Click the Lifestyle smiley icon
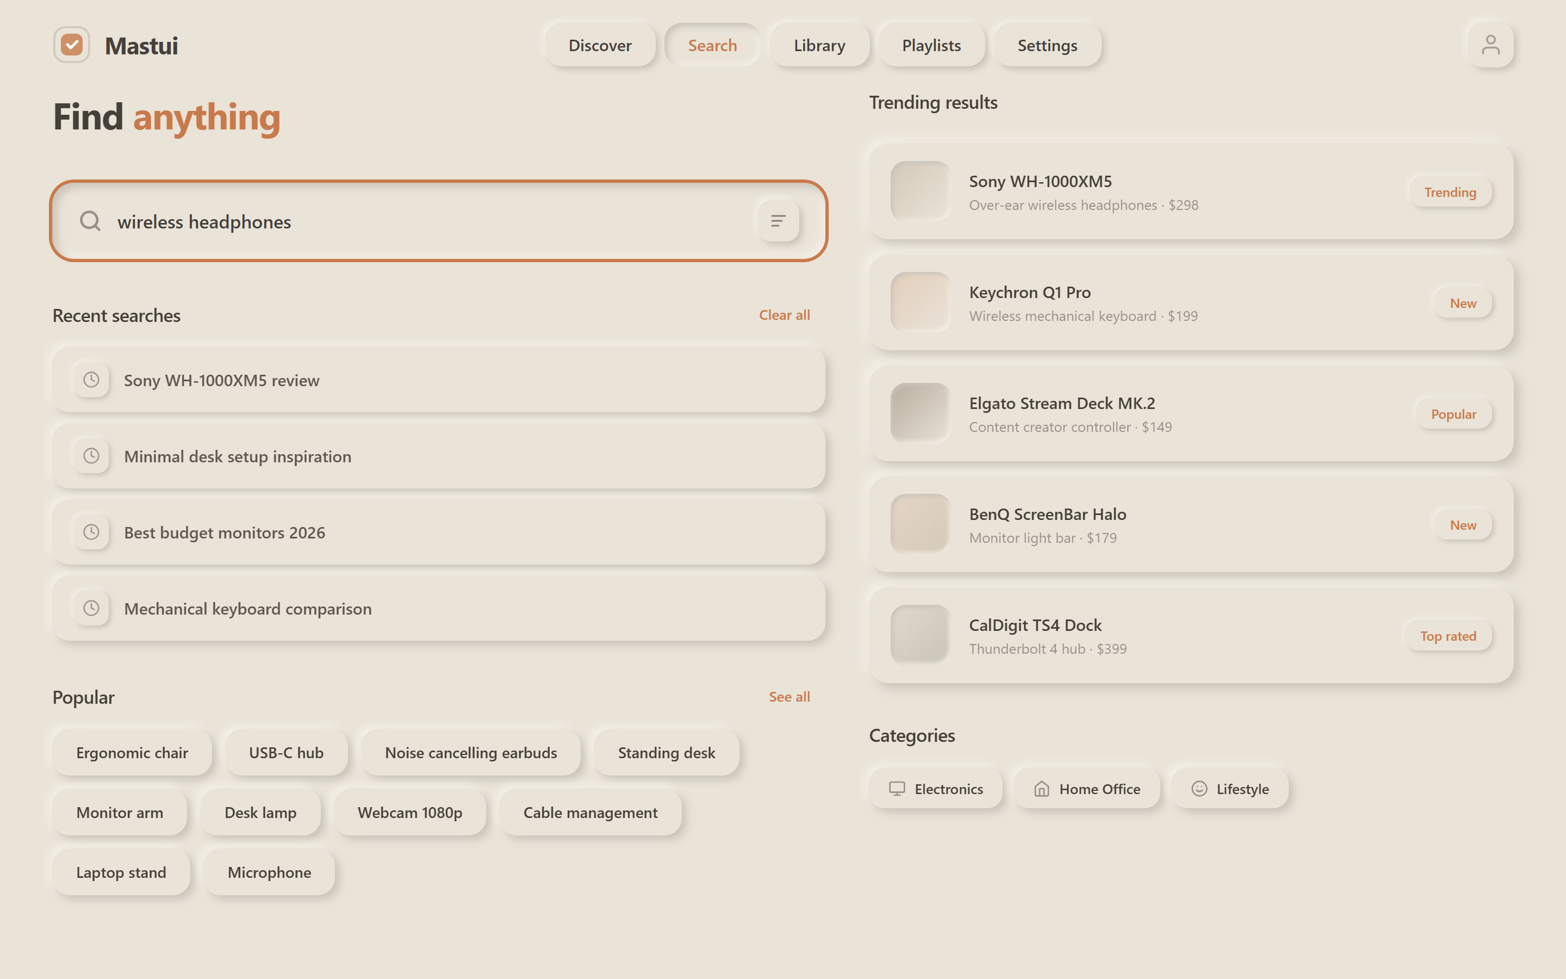 tap(1199, 789)
